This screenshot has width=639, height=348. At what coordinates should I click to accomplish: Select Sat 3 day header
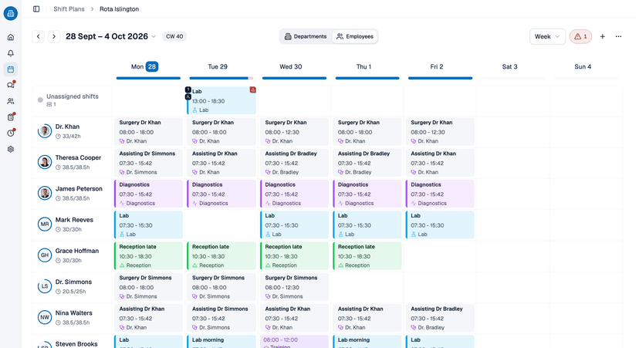pyautogui.click(x=509, y=66)
